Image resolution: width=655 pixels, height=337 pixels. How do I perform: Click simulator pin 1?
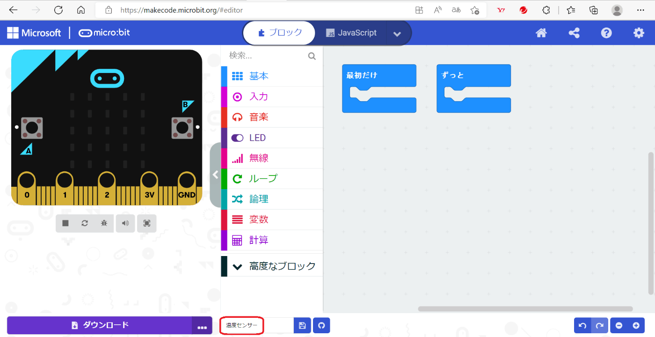click(65, 188)
